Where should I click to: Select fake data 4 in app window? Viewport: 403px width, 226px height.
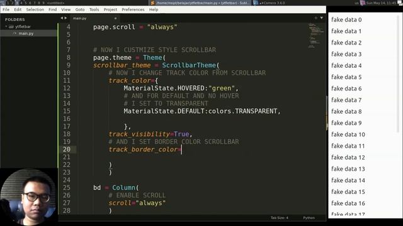coord(346,65)
